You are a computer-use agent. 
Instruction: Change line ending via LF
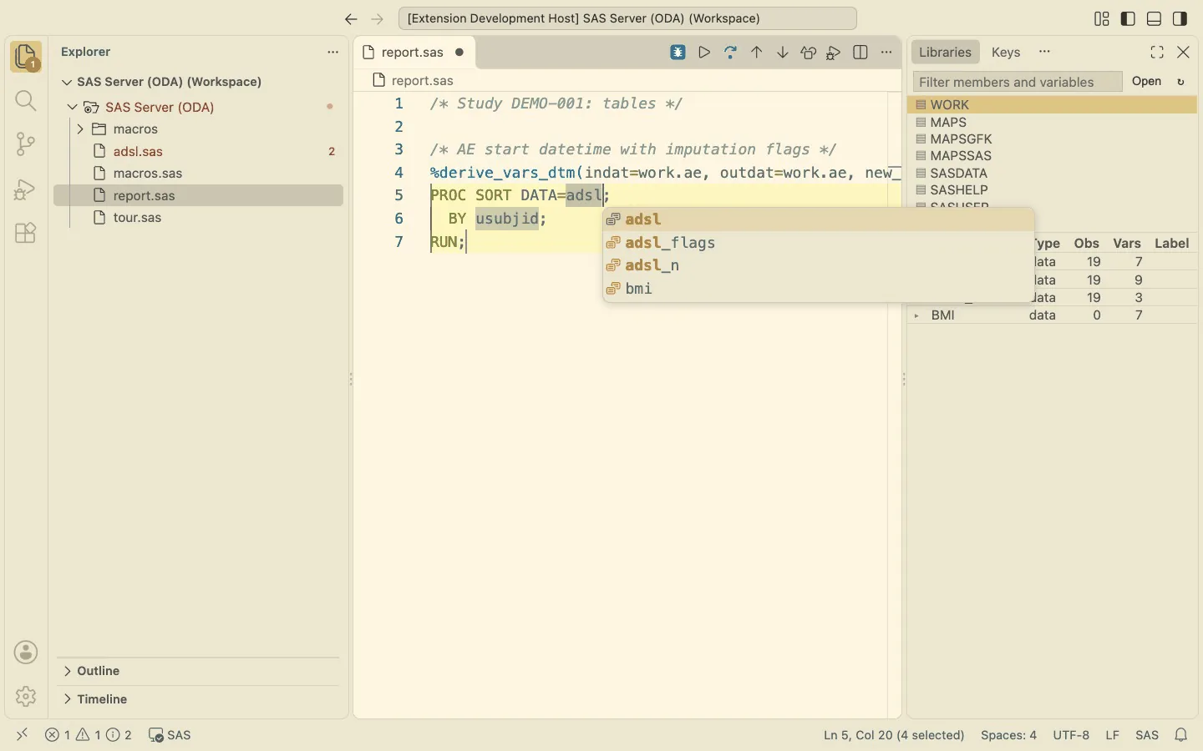pos(1113,735)
